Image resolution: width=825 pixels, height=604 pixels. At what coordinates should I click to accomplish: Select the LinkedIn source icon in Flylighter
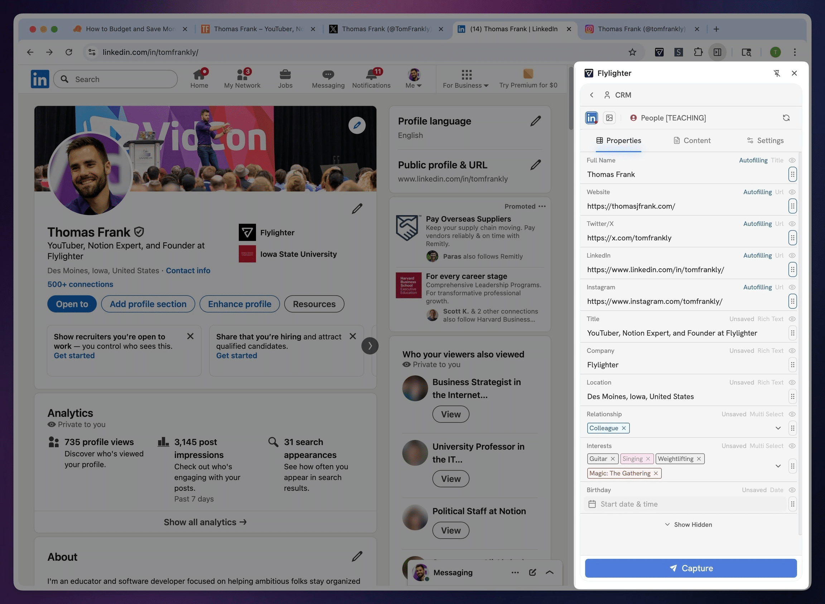591,118
